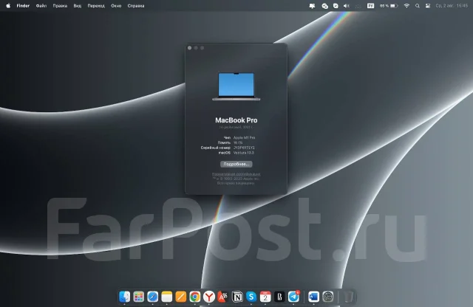This screenshot has width=473, height=307.
Task: Open the keyboard input source menu
Action: [x=370, y=6]
